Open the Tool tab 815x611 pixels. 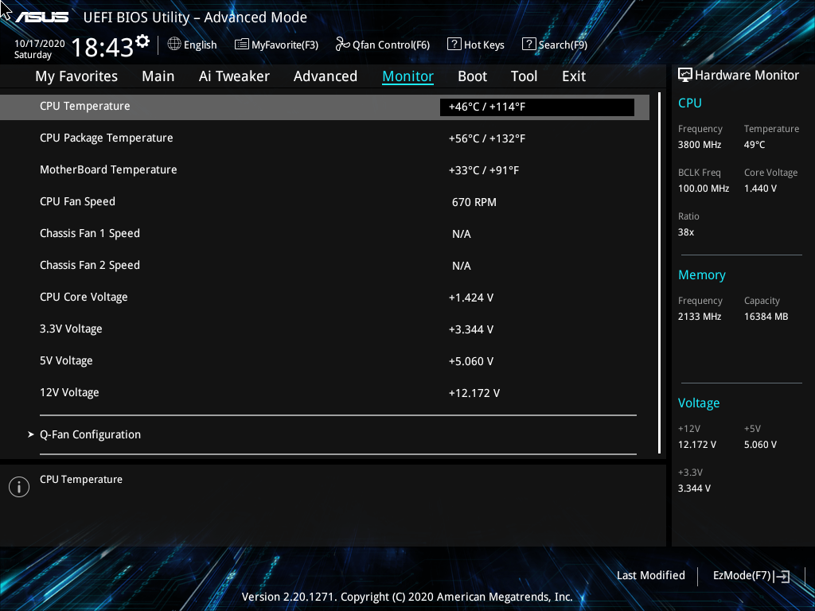point(524,76)
